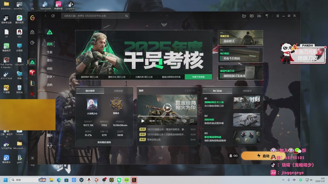Collapse banner with the top chevron arrow
328x184 pixels.
[x=164, y=25]
